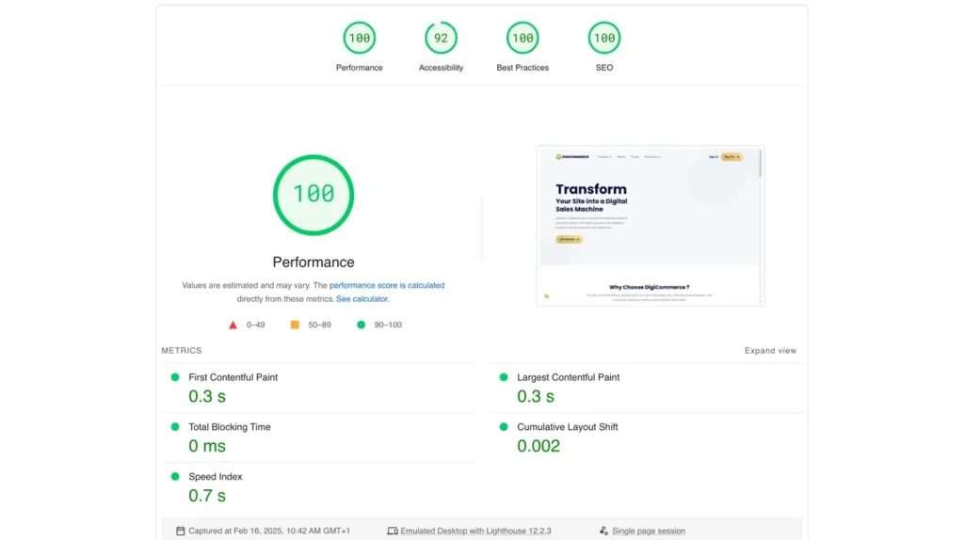Expand the First Contentful Paint metric
This screenshot has height=540, width=964.
(233, 377)
